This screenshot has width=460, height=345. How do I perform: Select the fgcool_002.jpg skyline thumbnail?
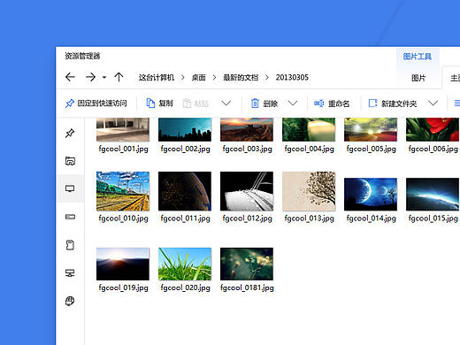click(x=185, y=129)
